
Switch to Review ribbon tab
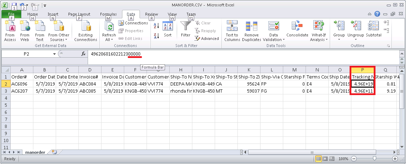152,14
